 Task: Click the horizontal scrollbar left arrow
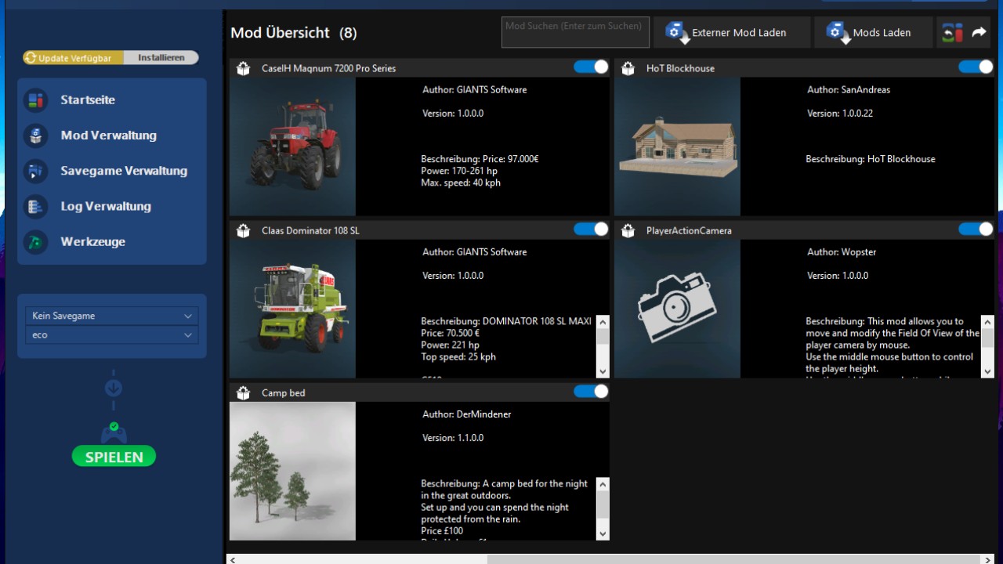click(232, 559)
